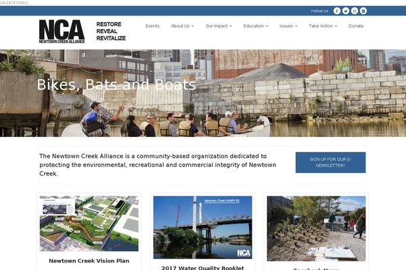The height and width of the screenshot is (270, 406).
Task: Expand the Take Action dropdown chevron
Action: [x=336, y=26]
